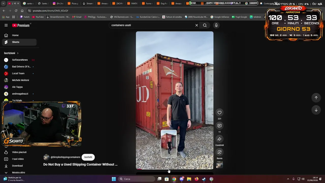Expand Mostra altro in sidebar
Image resolution: width=325 pixels, height=183 pixels.
point(19,173)
